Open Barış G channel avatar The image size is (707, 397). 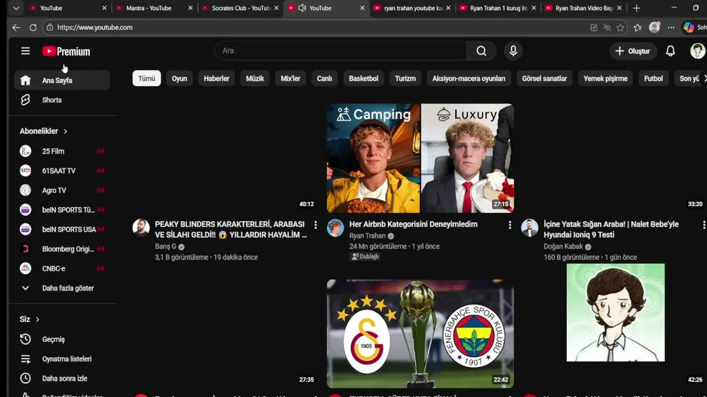coord(141,228)
